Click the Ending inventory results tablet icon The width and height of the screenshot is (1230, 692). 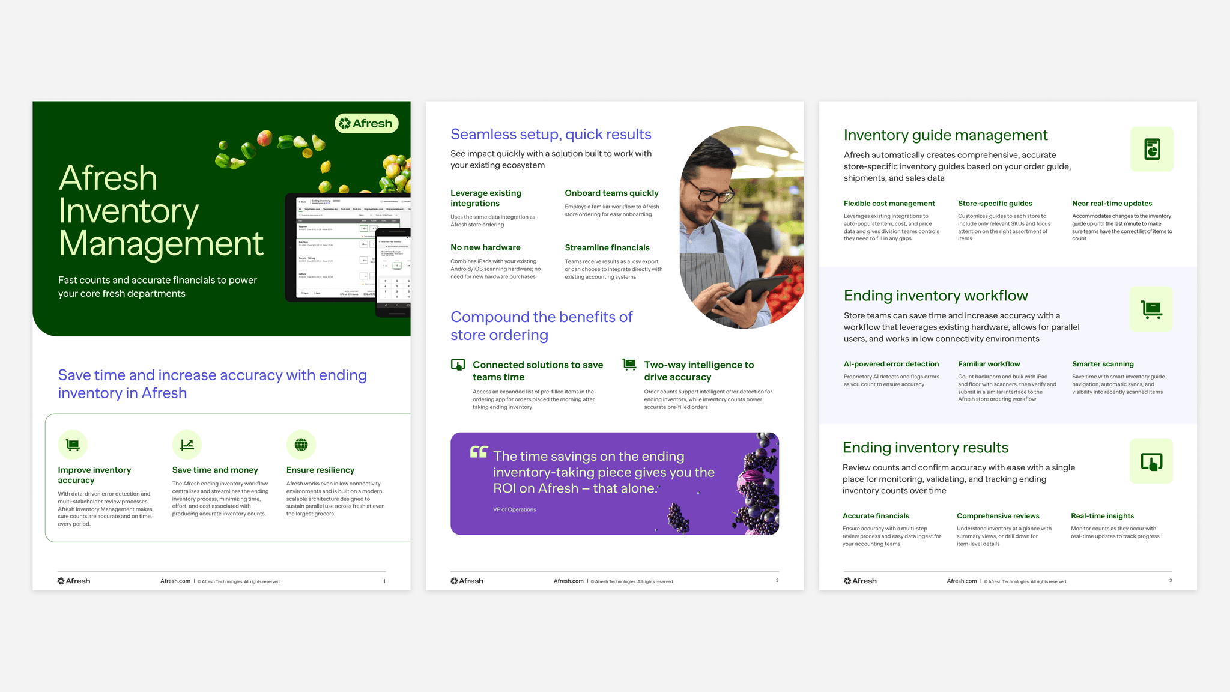1151,461
